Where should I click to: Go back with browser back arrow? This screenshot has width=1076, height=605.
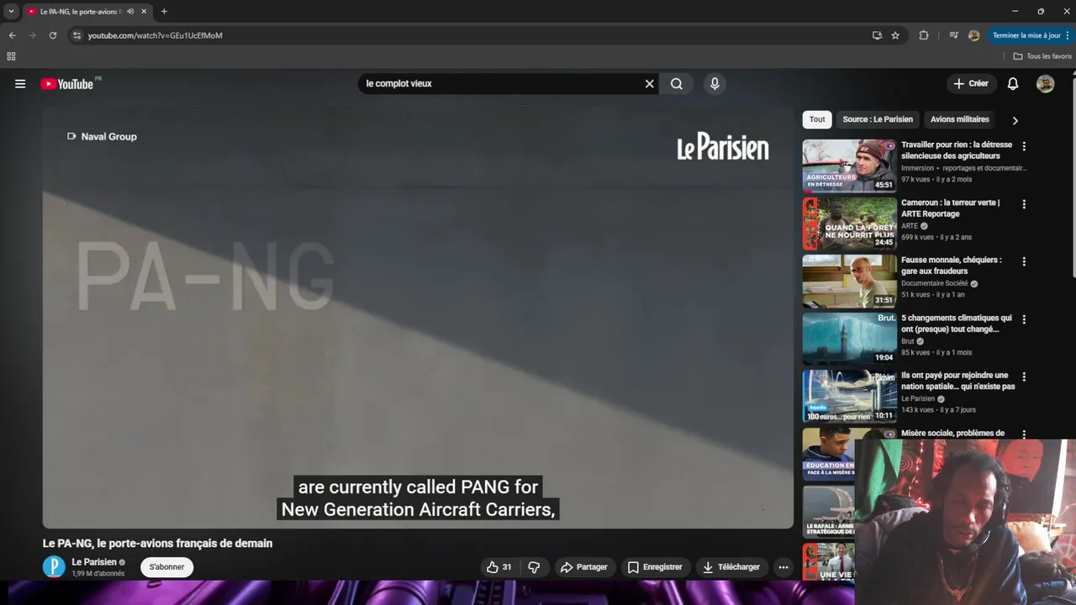[12, 35]
